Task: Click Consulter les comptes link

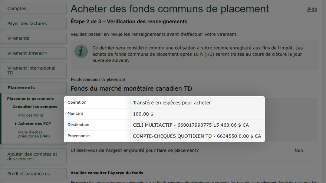Action: click(x=35, y=107)
